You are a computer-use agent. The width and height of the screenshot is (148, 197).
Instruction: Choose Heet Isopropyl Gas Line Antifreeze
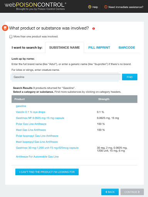click(37, 142)
